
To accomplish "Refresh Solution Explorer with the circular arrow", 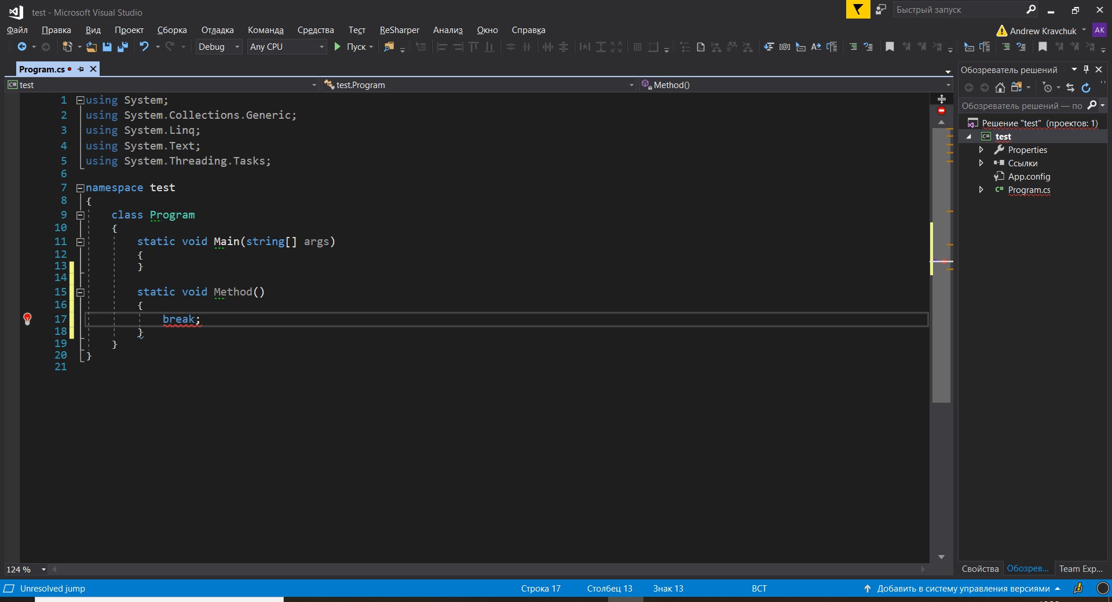I will (x=1086, y=87).
